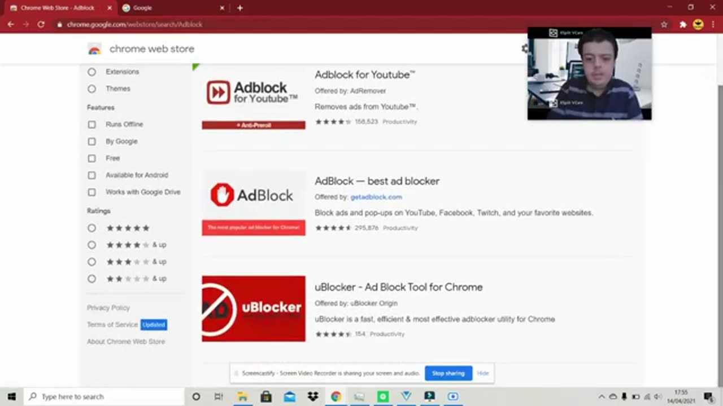Open Windows Start menu
This screenshot has width=723, height=406.
tap(11, 396)
